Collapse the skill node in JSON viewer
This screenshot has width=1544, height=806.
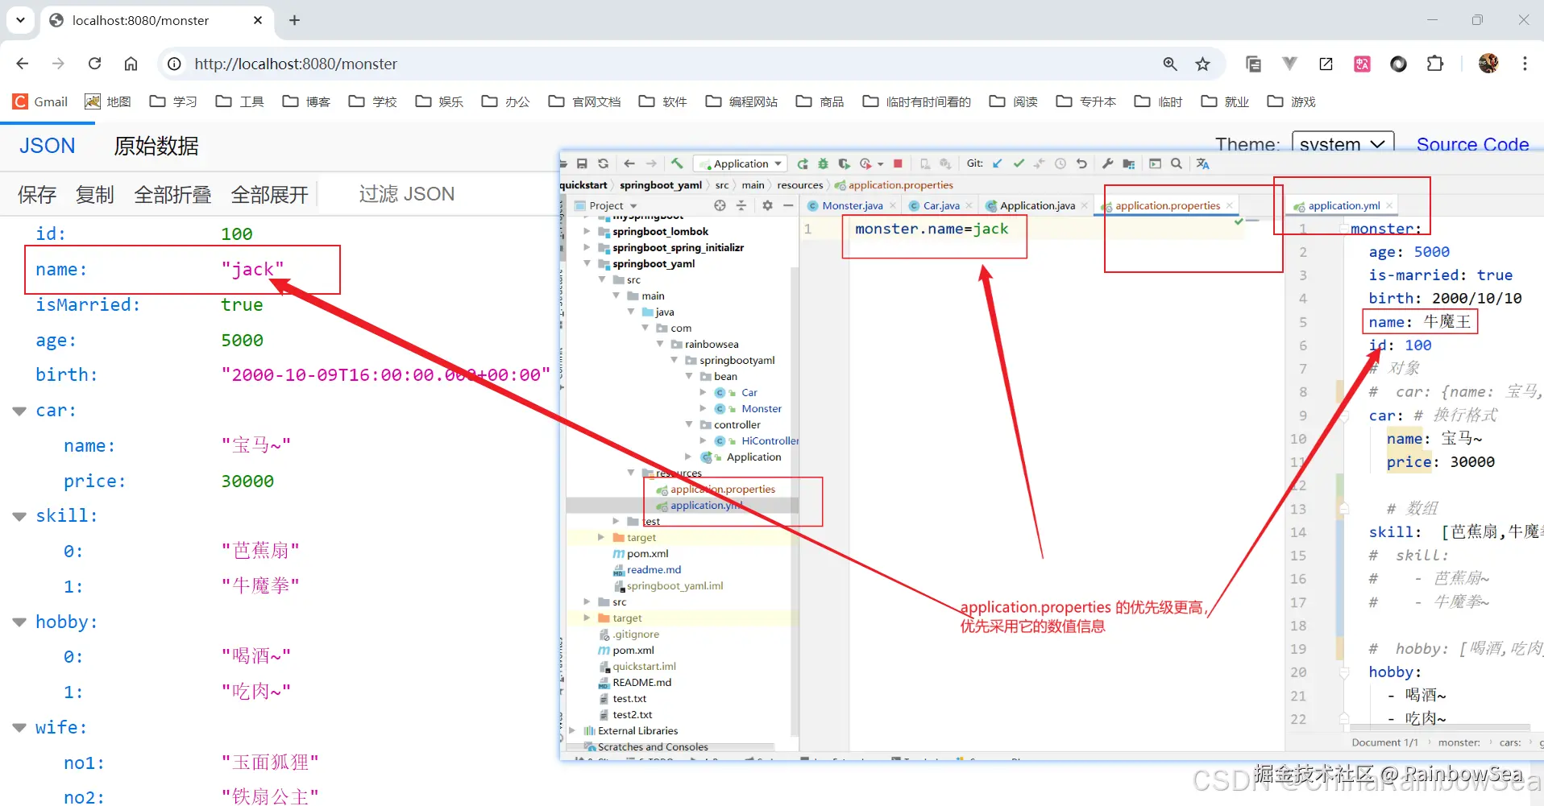pos(19,516)
